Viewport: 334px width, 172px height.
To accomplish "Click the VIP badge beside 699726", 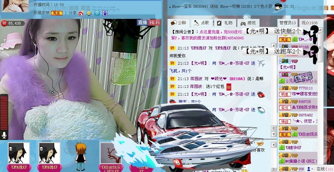I will click(295, 102).
